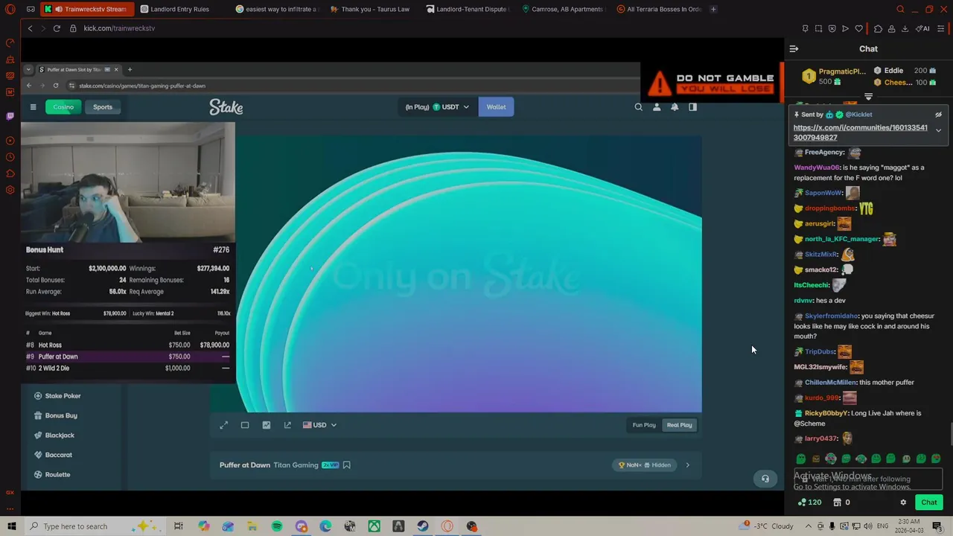Open Blackjack sidebar item

tap(60, 435)
